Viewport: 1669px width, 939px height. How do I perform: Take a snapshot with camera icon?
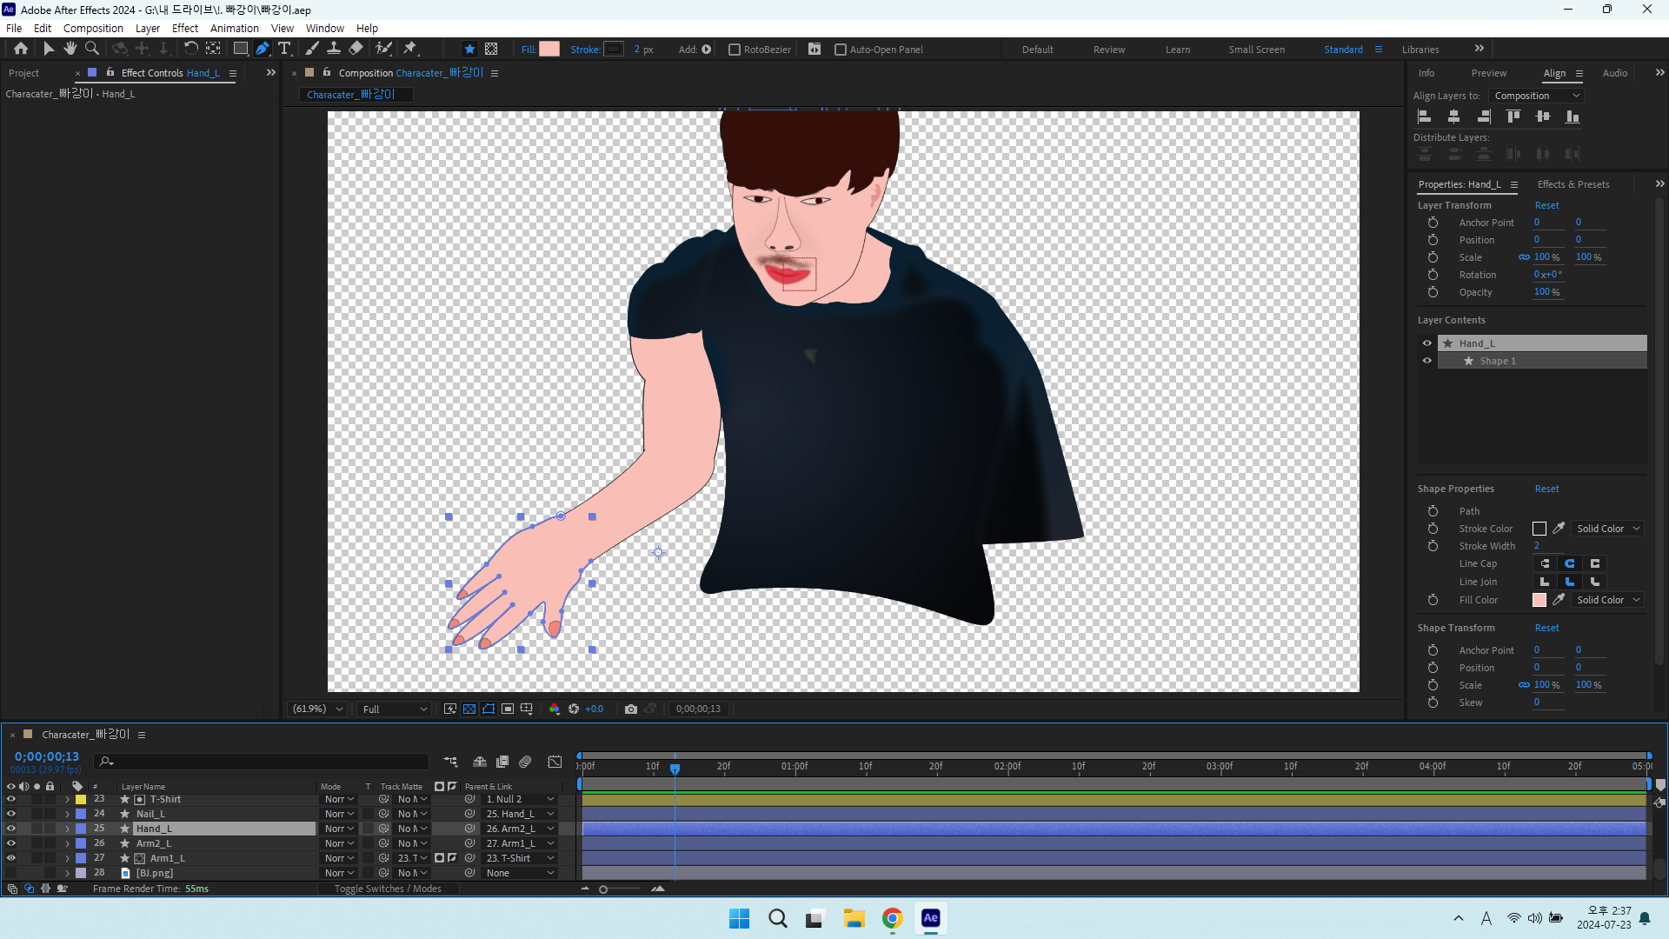coord(631,709)
